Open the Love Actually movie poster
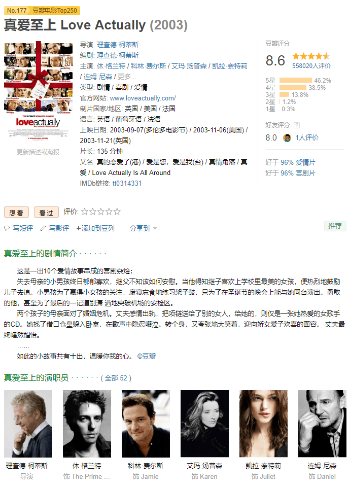349x489 pixels. click(x=38, y=91)
